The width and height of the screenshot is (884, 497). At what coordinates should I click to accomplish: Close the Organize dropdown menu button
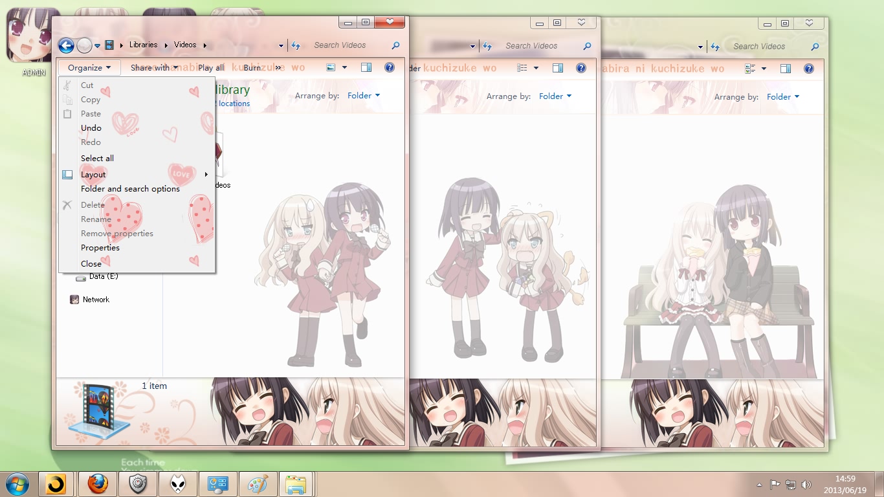(89, 67)
